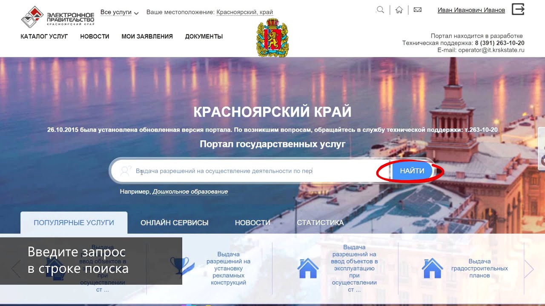Open the messages envelope icon
545x306 pixels.
(418, 10)
